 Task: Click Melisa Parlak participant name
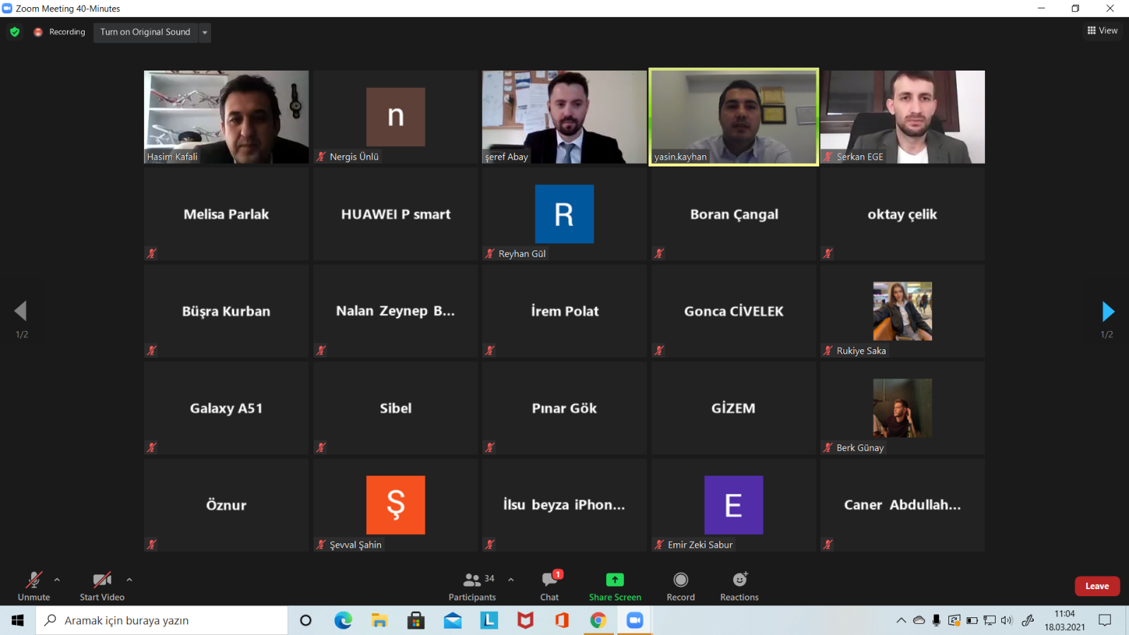tap(227, 214)
